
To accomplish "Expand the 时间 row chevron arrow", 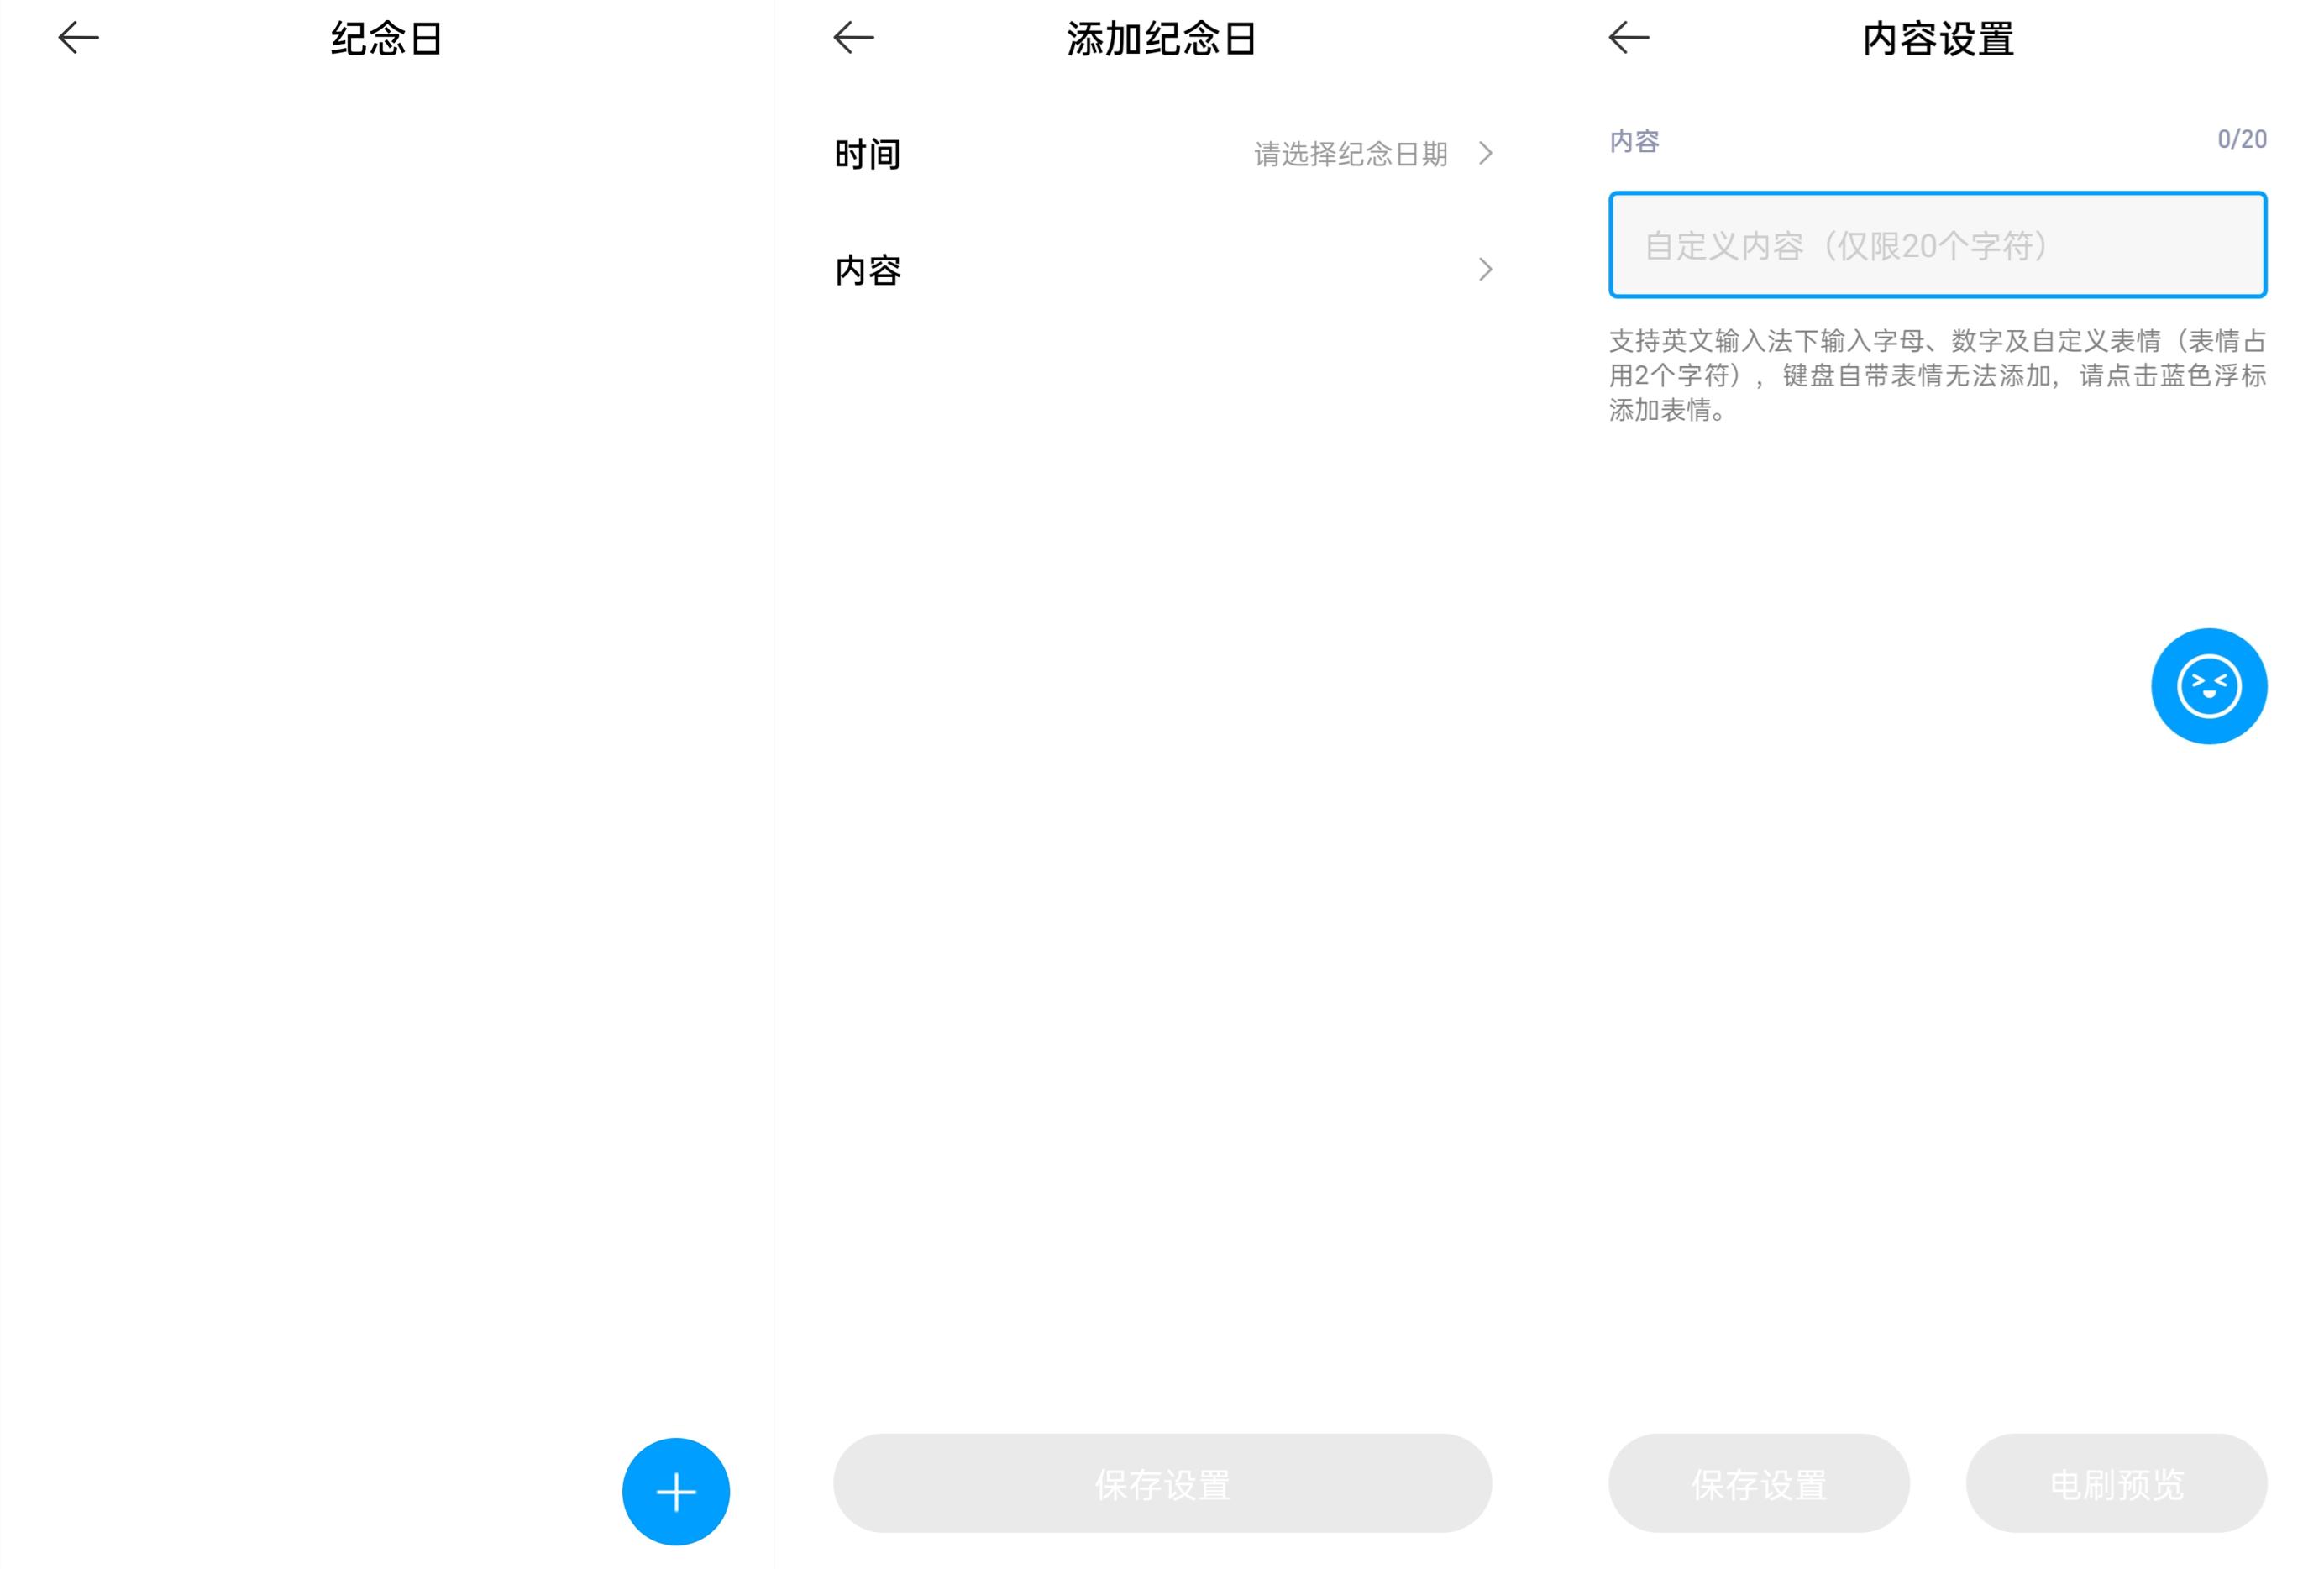I will [1485, 153].
